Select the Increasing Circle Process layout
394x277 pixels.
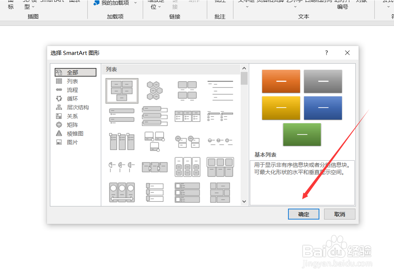click(x=220, y=142)
